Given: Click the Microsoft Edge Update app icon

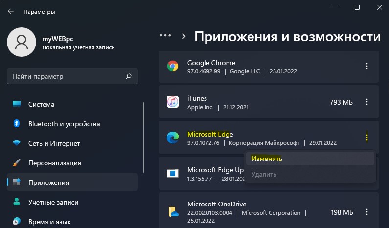Looking at the screenshot, I should click(173, 173).
